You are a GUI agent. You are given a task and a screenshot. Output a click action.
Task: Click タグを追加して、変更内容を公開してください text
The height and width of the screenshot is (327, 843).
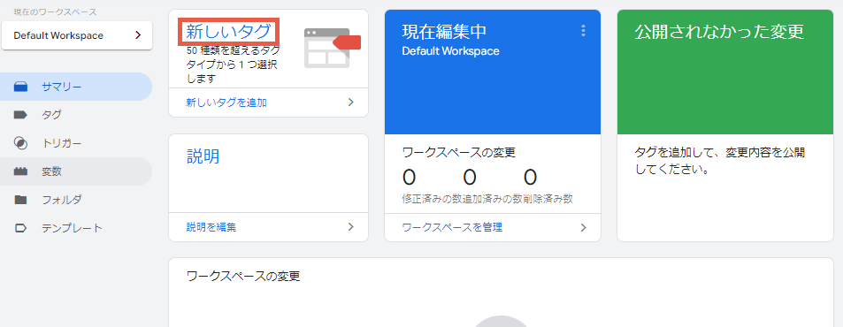(719, 161)
